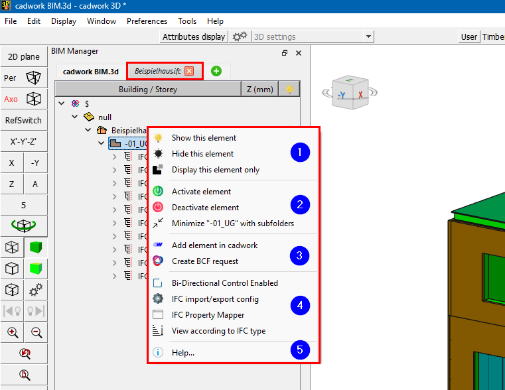Image resolution: width=505 pixels, height=390 pixels.
Task: Open the Preferences menu
Action: pos(147,21)
